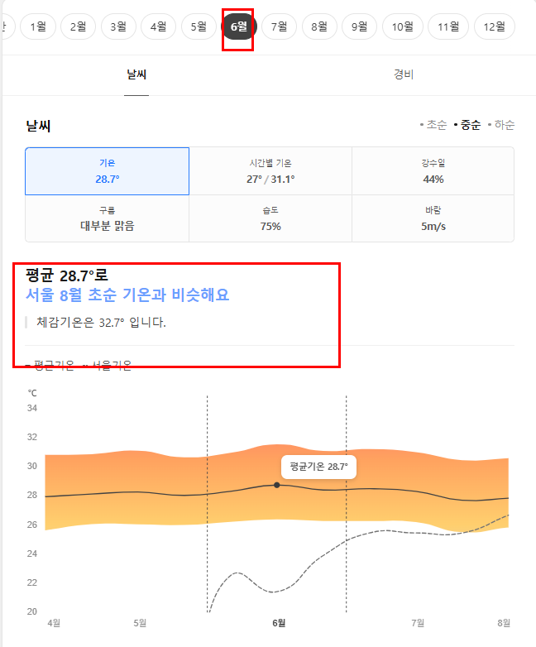The image size is (536, 647).
Task: Select the 6월 month chip
Action: pyautogui.click(x=239, y=26)
